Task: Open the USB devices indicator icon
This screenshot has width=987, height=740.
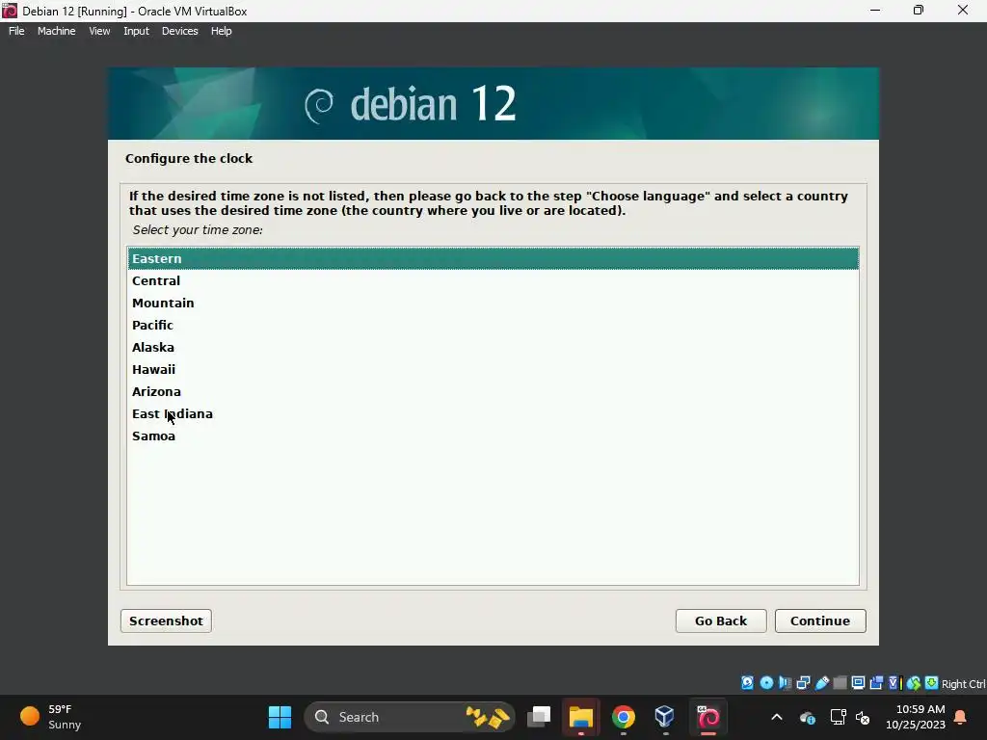Action: (x=822, y=683)
